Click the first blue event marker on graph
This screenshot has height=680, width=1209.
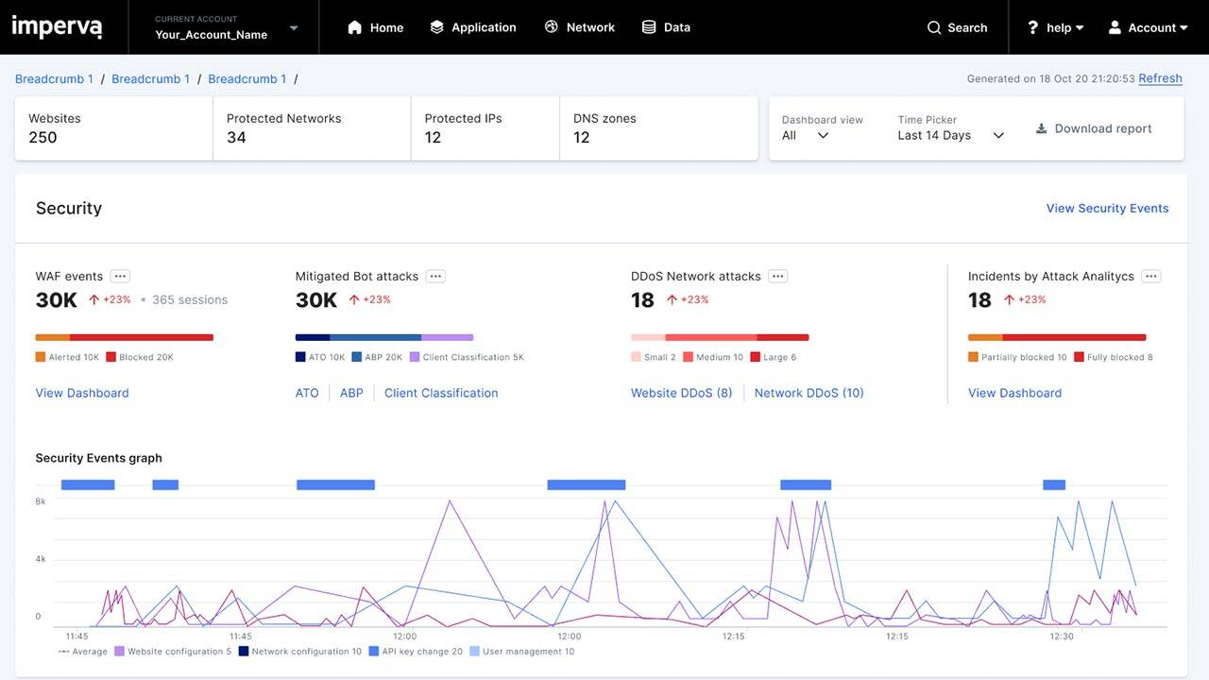coord(88,484)
